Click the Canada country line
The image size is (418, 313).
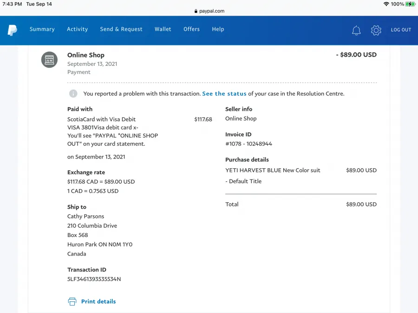77,254
